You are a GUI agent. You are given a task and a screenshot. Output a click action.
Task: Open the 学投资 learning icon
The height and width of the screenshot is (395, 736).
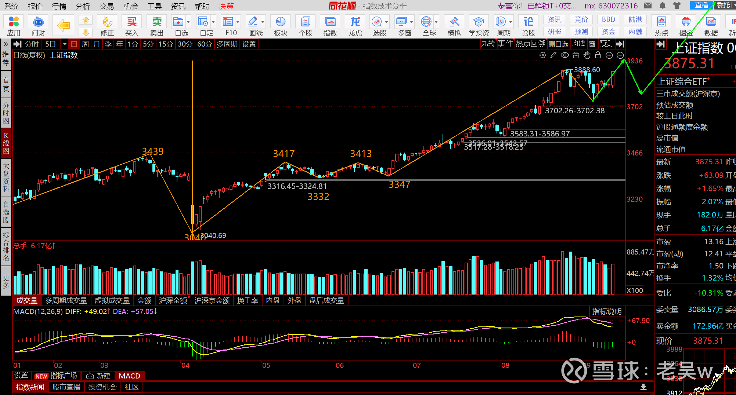click(479, 26)
